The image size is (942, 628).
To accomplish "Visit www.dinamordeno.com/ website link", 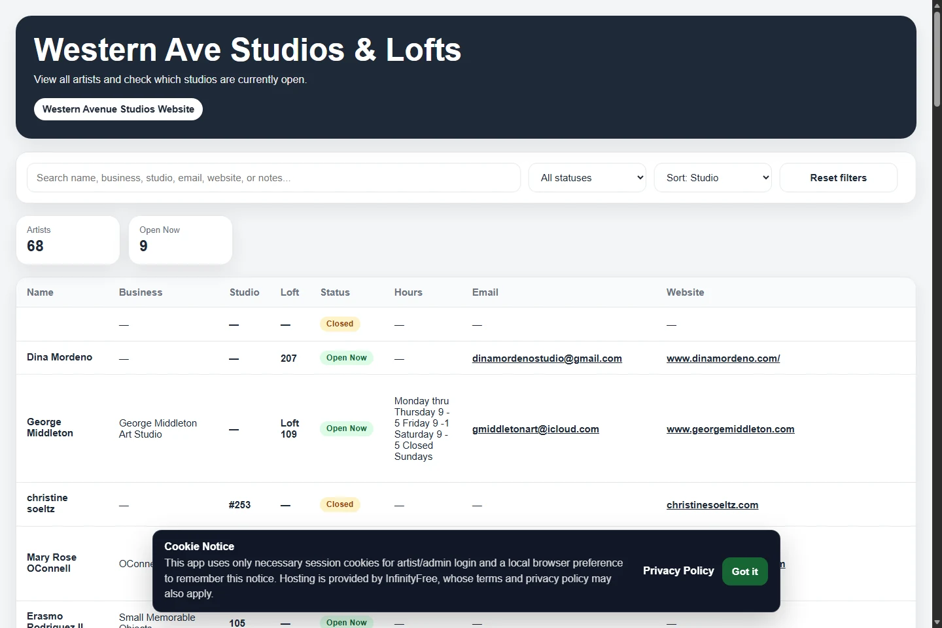I will point(724,358).
